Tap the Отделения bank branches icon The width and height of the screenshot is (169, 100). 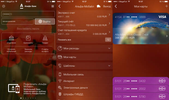[11, 38]
